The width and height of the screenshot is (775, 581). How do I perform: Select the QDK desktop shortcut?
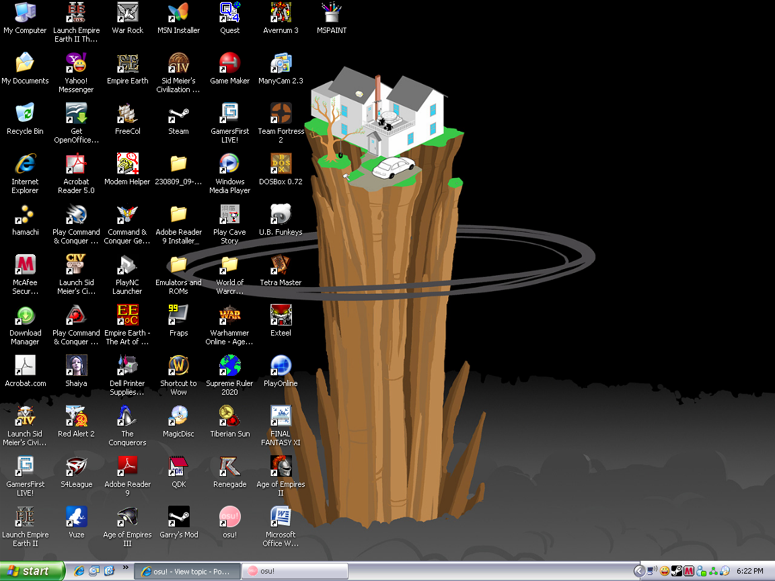pyautogui.click(x=178, y=472)
